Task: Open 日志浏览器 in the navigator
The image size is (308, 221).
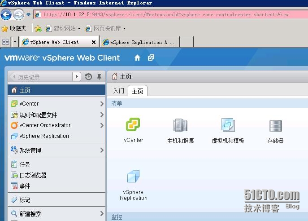Action: tap(33, 175)
